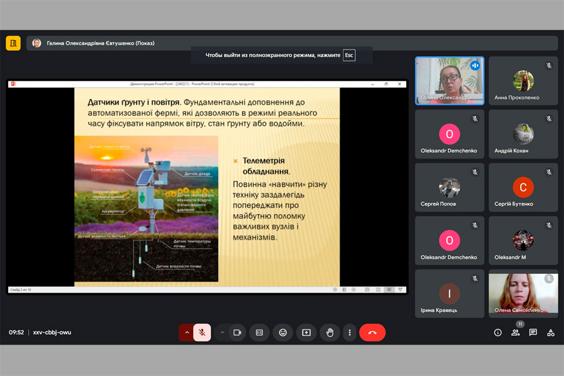Expand audio settings arrow beside microphone
The image size is (564, 376).
click(x=186, y=333)
